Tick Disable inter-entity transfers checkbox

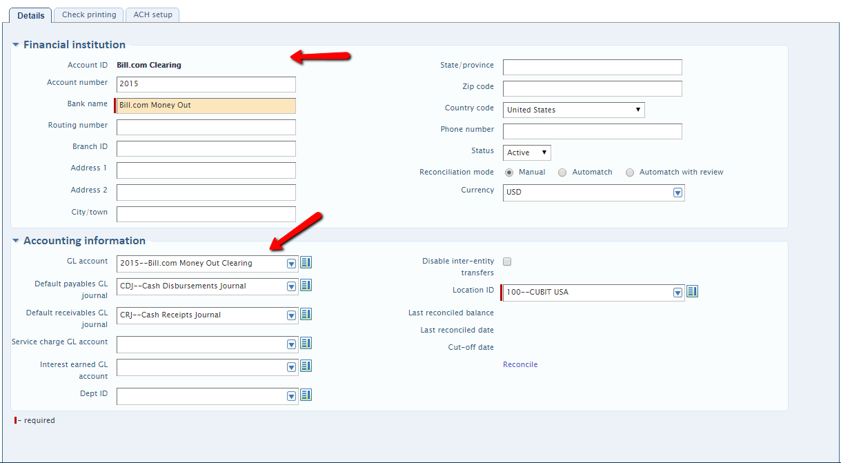(x=507, y=262)
